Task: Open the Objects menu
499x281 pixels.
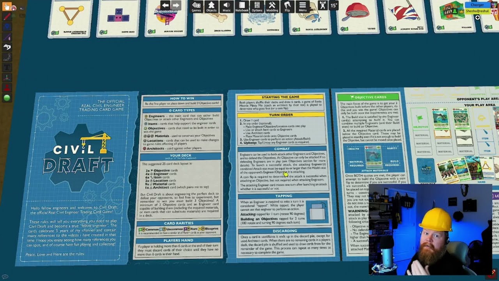Action: pyautogui.click(x=211, y=6)
